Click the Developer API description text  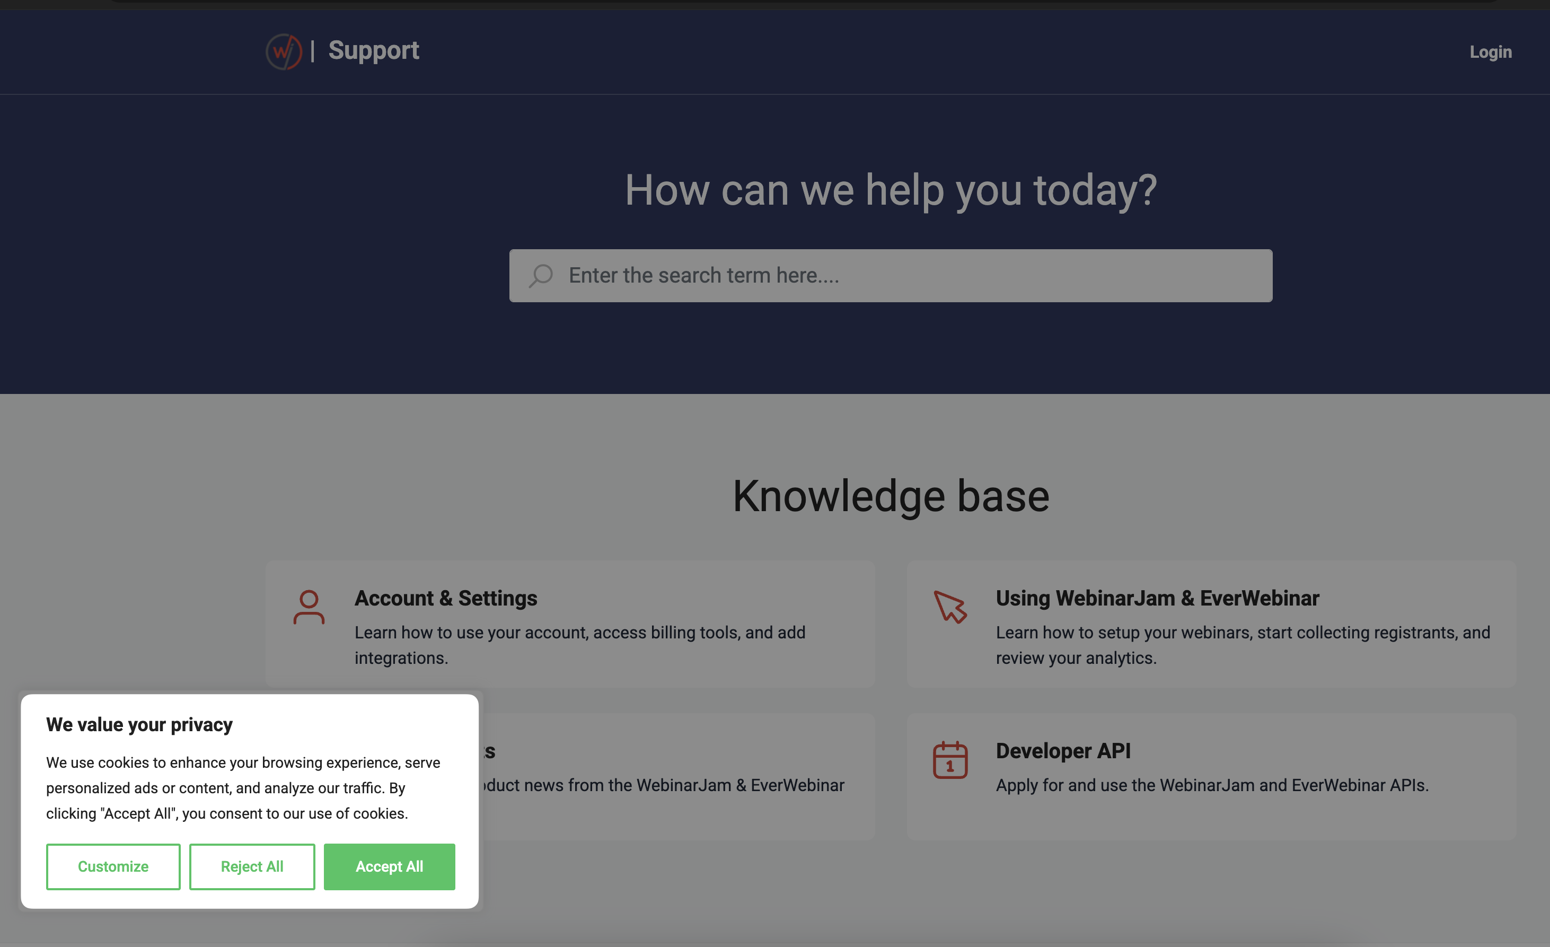1212,785
